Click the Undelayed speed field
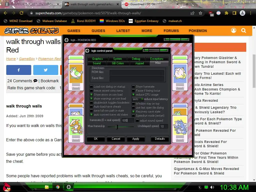 coord(164,126)
